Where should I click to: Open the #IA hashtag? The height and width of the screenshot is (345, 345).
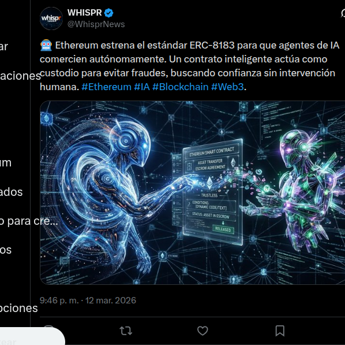(142, 87)
